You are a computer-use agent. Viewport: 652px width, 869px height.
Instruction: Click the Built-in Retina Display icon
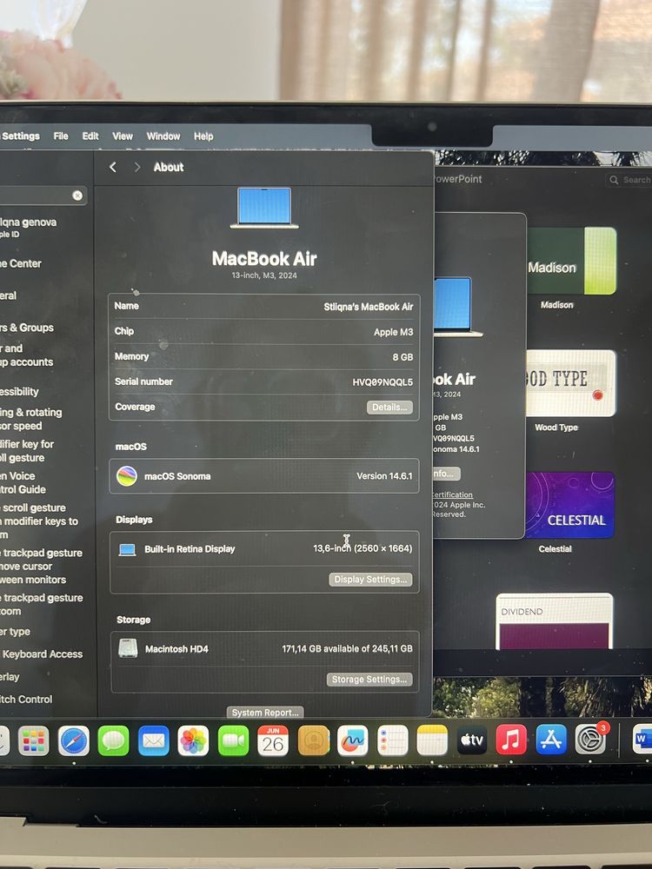click(x=128, y=550)
